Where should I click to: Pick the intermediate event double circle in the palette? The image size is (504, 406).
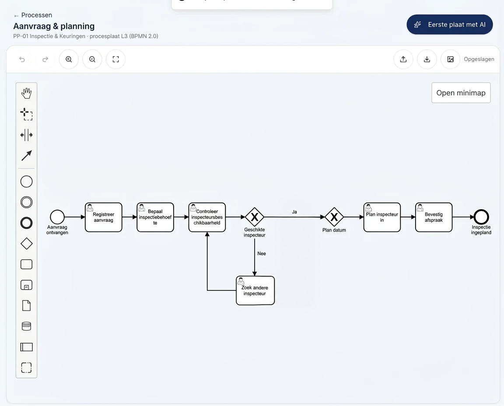coord(26,202)
